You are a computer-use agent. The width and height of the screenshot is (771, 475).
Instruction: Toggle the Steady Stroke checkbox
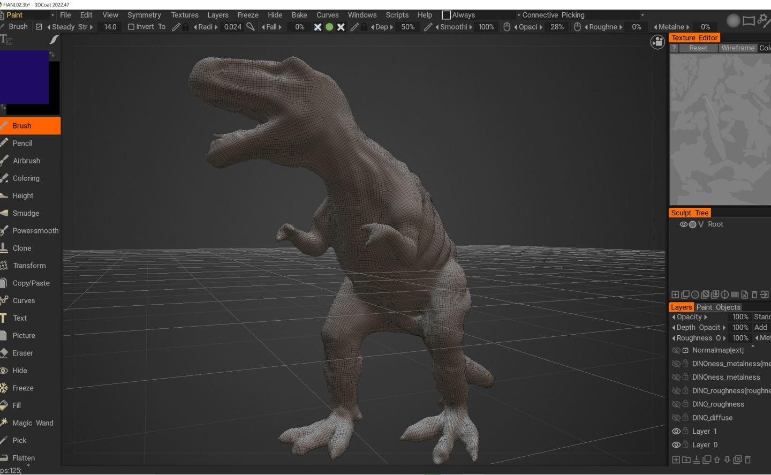[39, 27]
